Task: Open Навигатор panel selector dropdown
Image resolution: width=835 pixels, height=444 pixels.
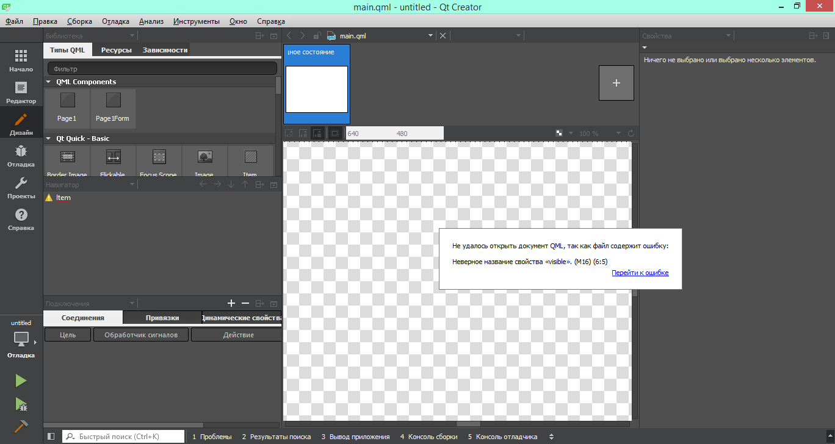Action: point(133,184)
